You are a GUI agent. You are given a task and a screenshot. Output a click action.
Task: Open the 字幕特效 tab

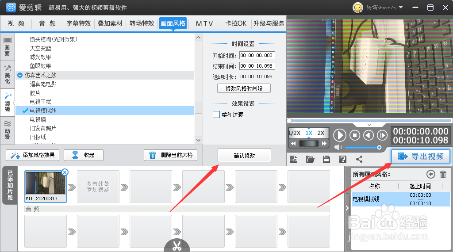point(79,23)
